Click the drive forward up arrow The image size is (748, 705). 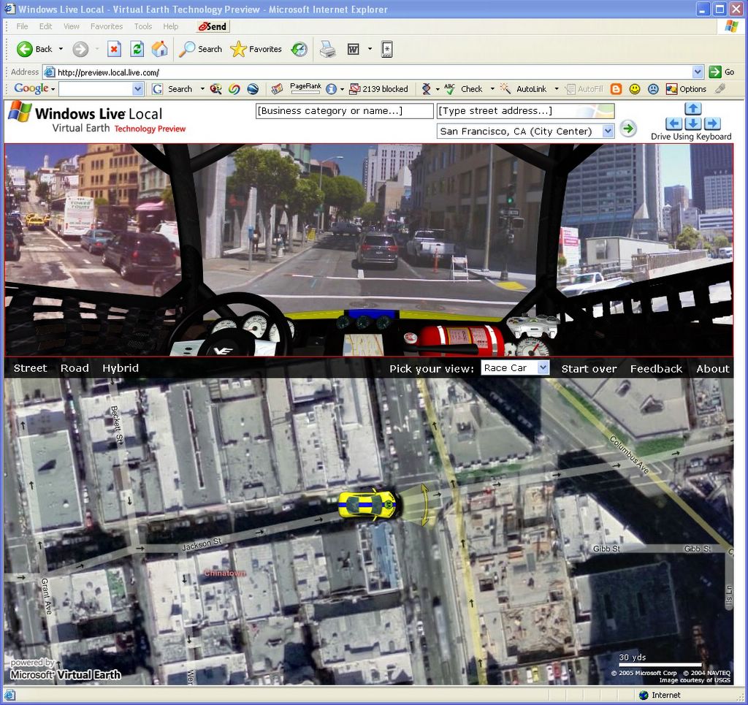coord(692,108)
